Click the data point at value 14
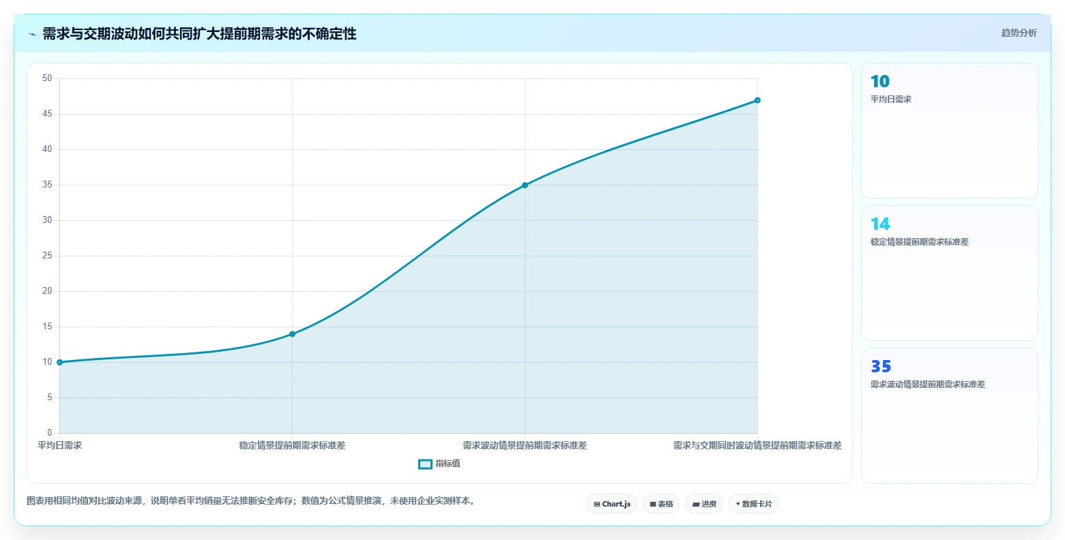 [x=292, y=334]
